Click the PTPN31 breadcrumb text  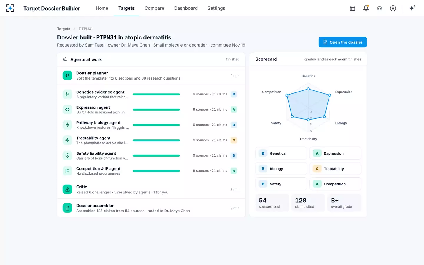coord(86,29)
